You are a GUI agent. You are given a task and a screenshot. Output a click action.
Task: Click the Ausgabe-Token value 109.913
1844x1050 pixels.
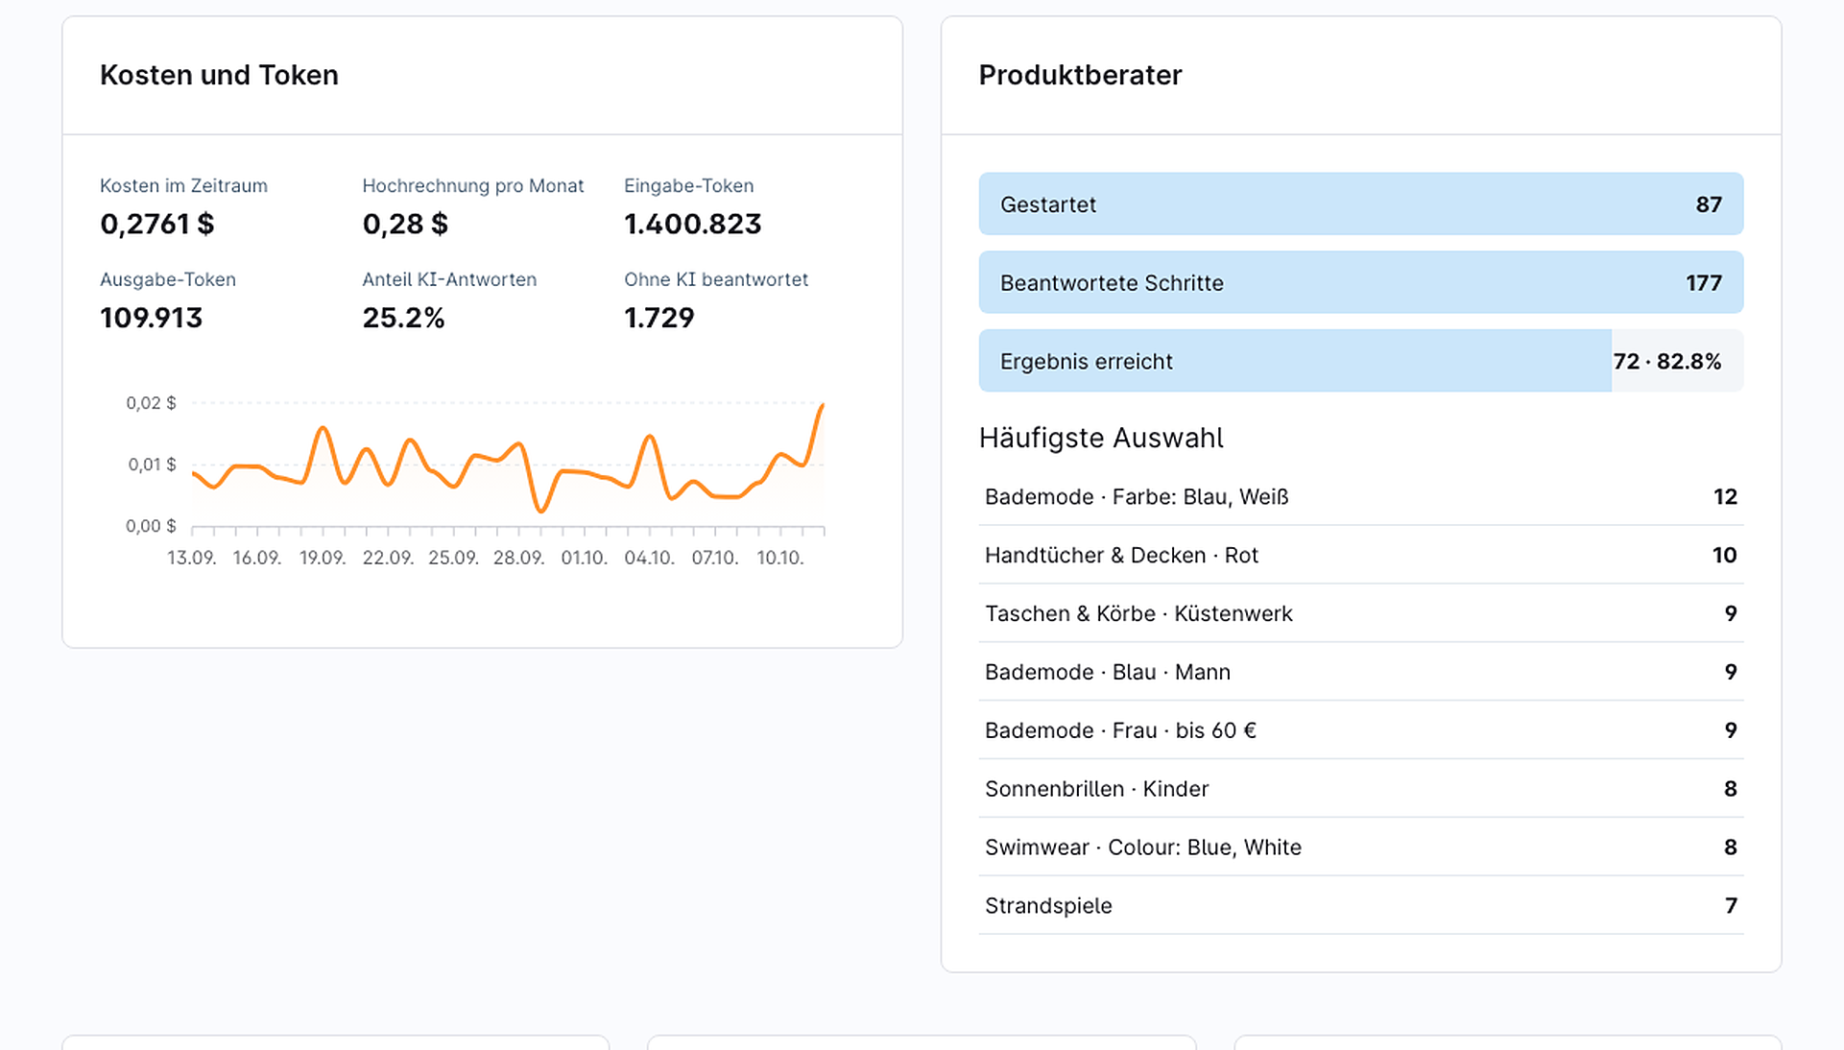point(151,318)
